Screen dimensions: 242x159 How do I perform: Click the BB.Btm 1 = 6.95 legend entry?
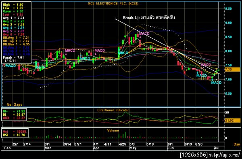(16, 44)
